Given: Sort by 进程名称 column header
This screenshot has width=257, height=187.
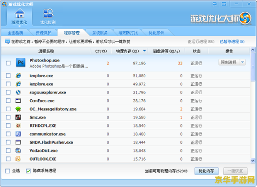Looking at the screenshot, I should click(x=46, y=51).
